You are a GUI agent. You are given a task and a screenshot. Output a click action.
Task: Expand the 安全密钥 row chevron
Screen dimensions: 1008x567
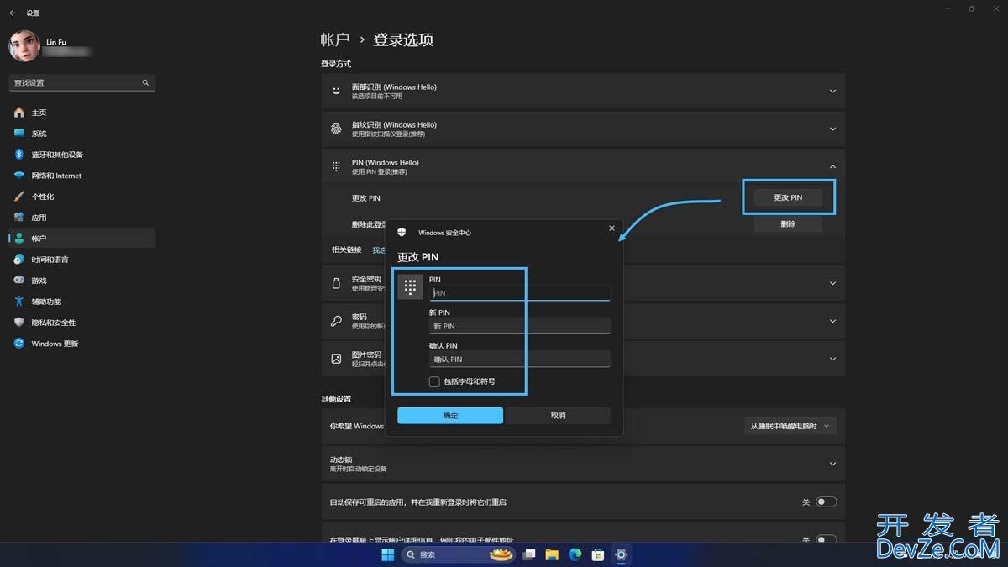pos(832,283)
